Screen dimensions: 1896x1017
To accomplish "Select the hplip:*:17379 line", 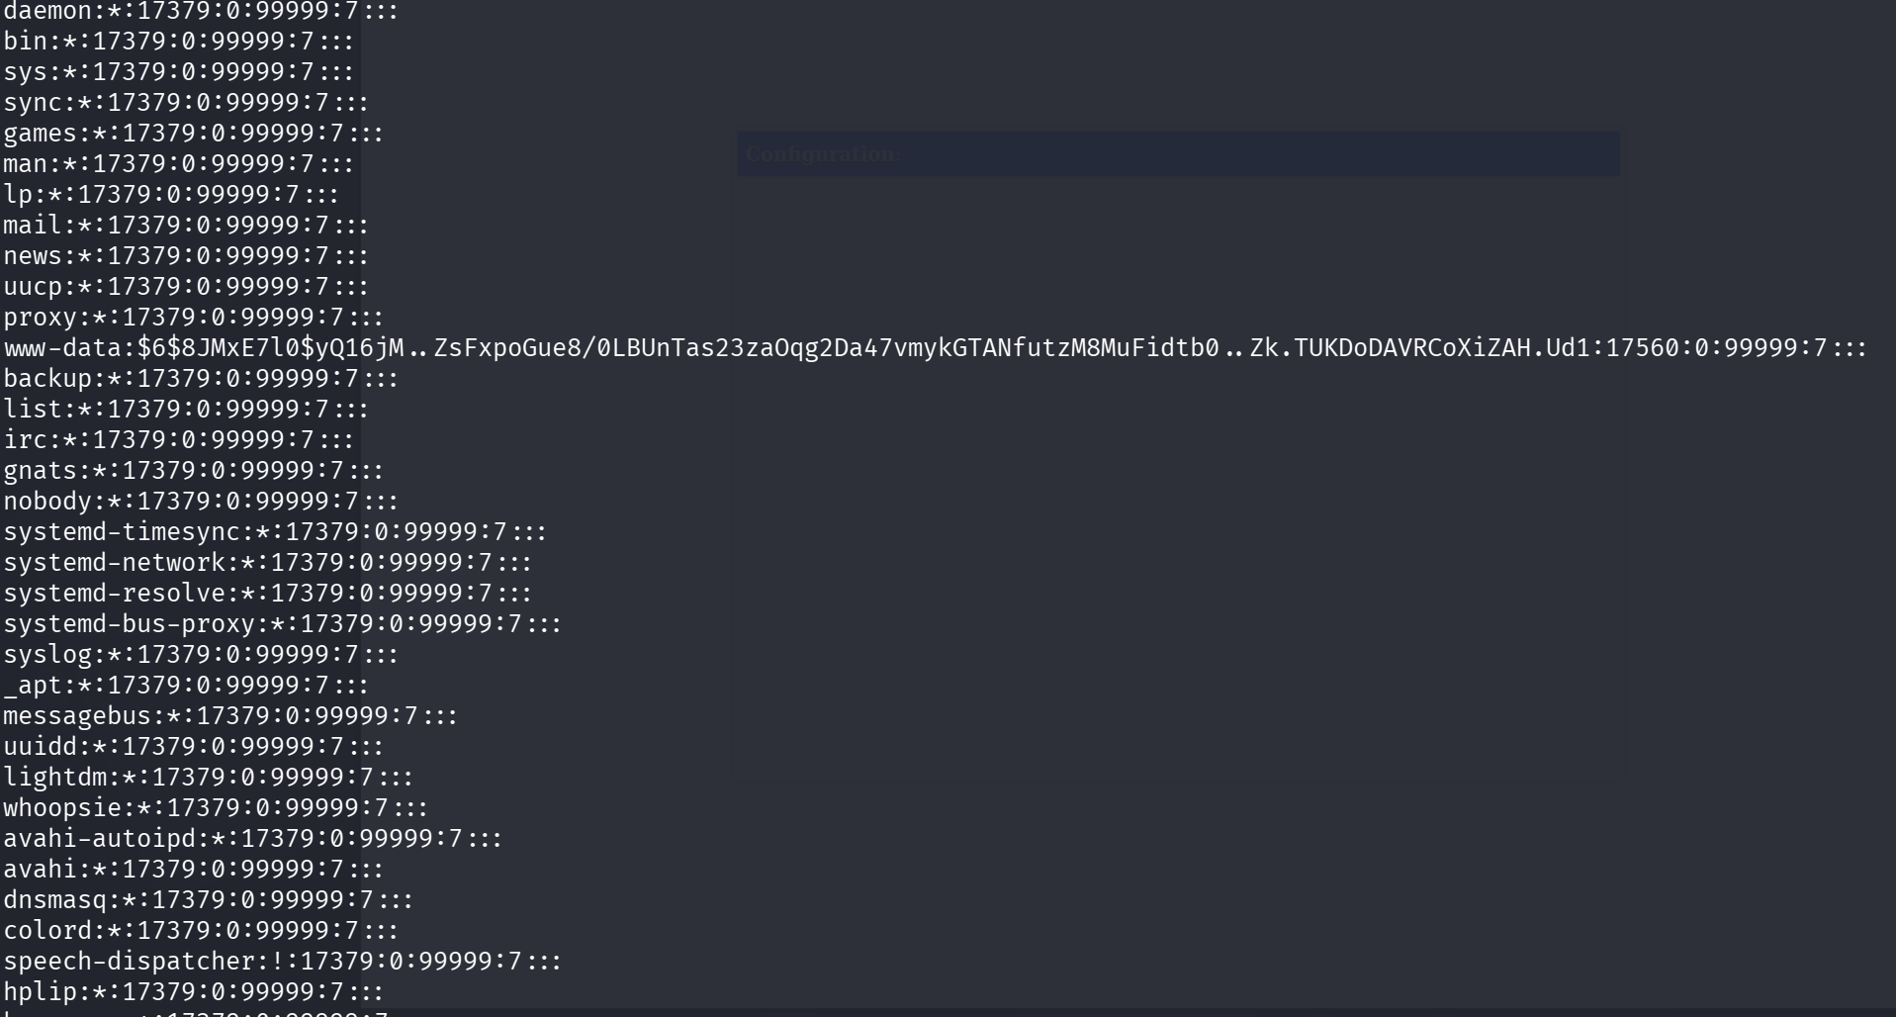I will tap(194, 992).
